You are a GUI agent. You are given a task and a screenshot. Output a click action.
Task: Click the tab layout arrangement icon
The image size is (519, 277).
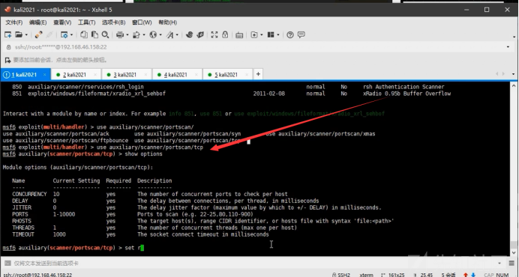(x=271, y=34)
